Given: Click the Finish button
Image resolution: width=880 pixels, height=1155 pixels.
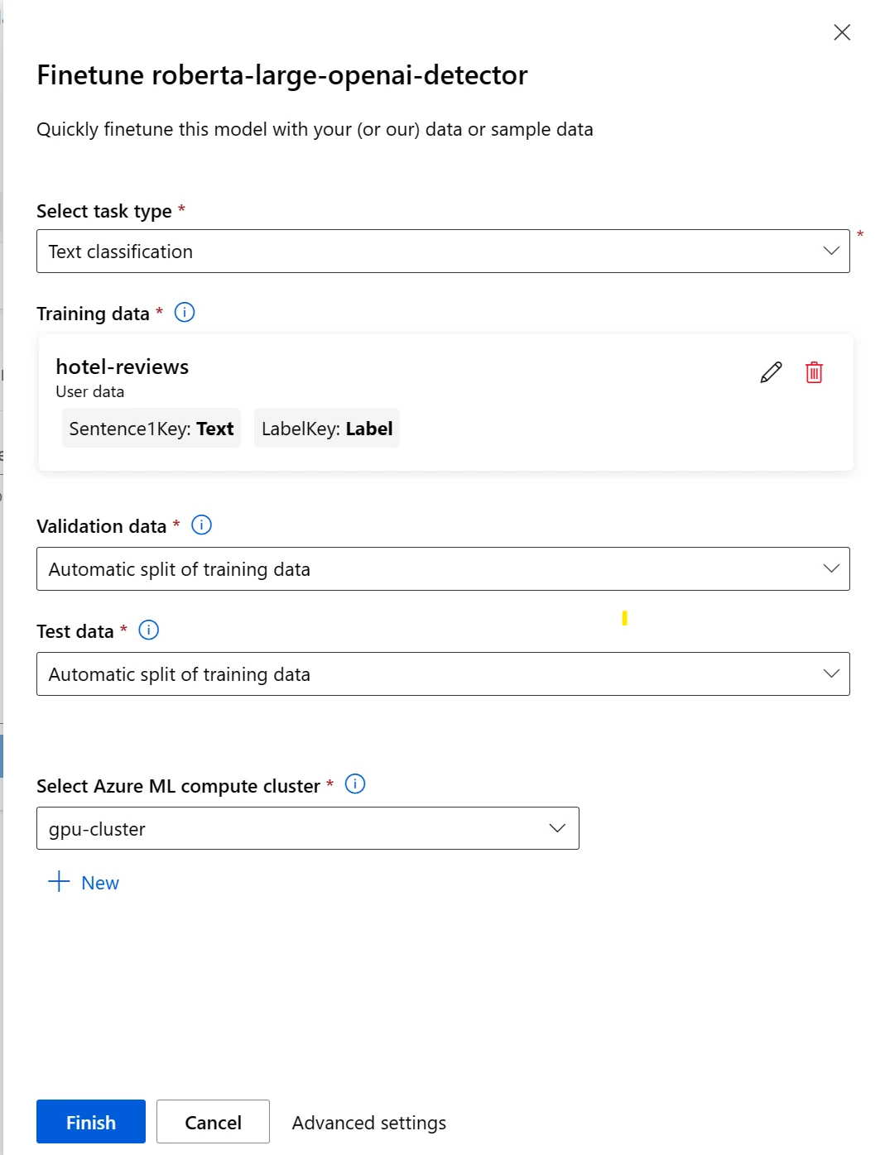Looking at the screenshot, I should 90,1122.
